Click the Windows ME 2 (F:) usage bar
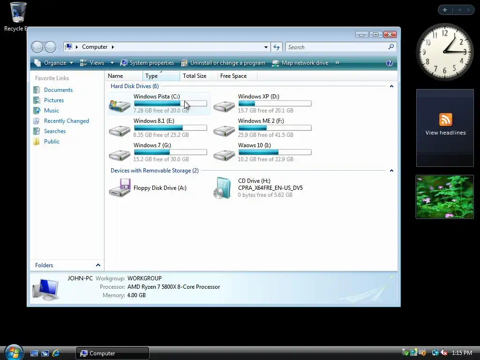480x360 pixels. (275, 128)
